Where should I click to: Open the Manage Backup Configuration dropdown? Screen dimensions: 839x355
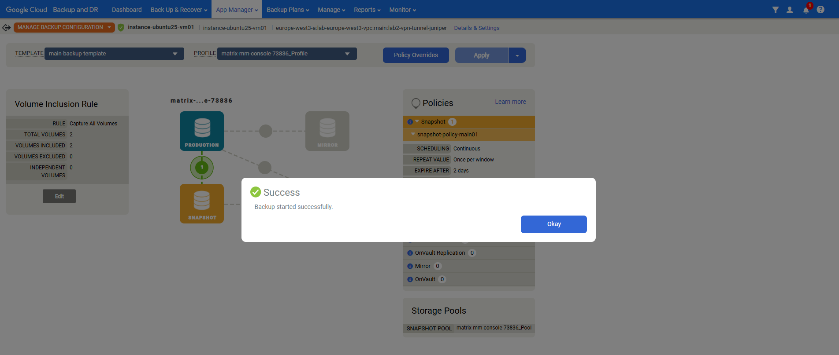(64, 27)
